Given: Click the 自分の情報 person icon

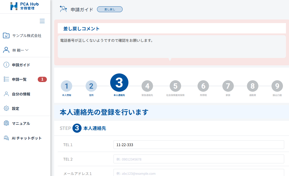Looking at the screenshot, I should click(6, 94).
